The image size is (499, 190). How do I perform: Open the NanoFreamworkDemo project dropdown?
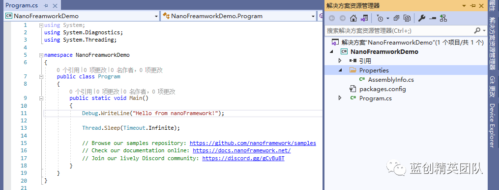156,16
